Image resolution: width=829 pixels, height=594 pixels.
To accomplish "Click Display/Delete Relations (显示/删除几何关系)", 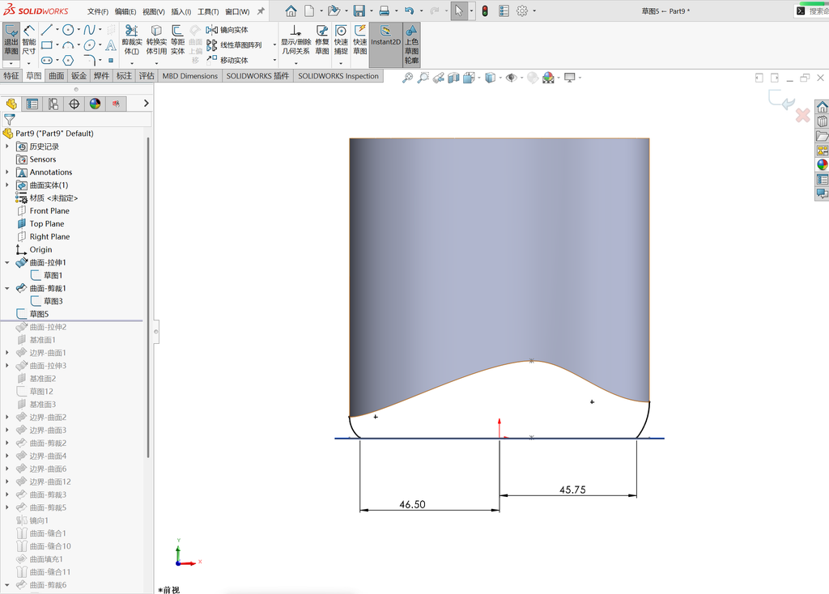I will pyautogui.click(x=295, y=40).
